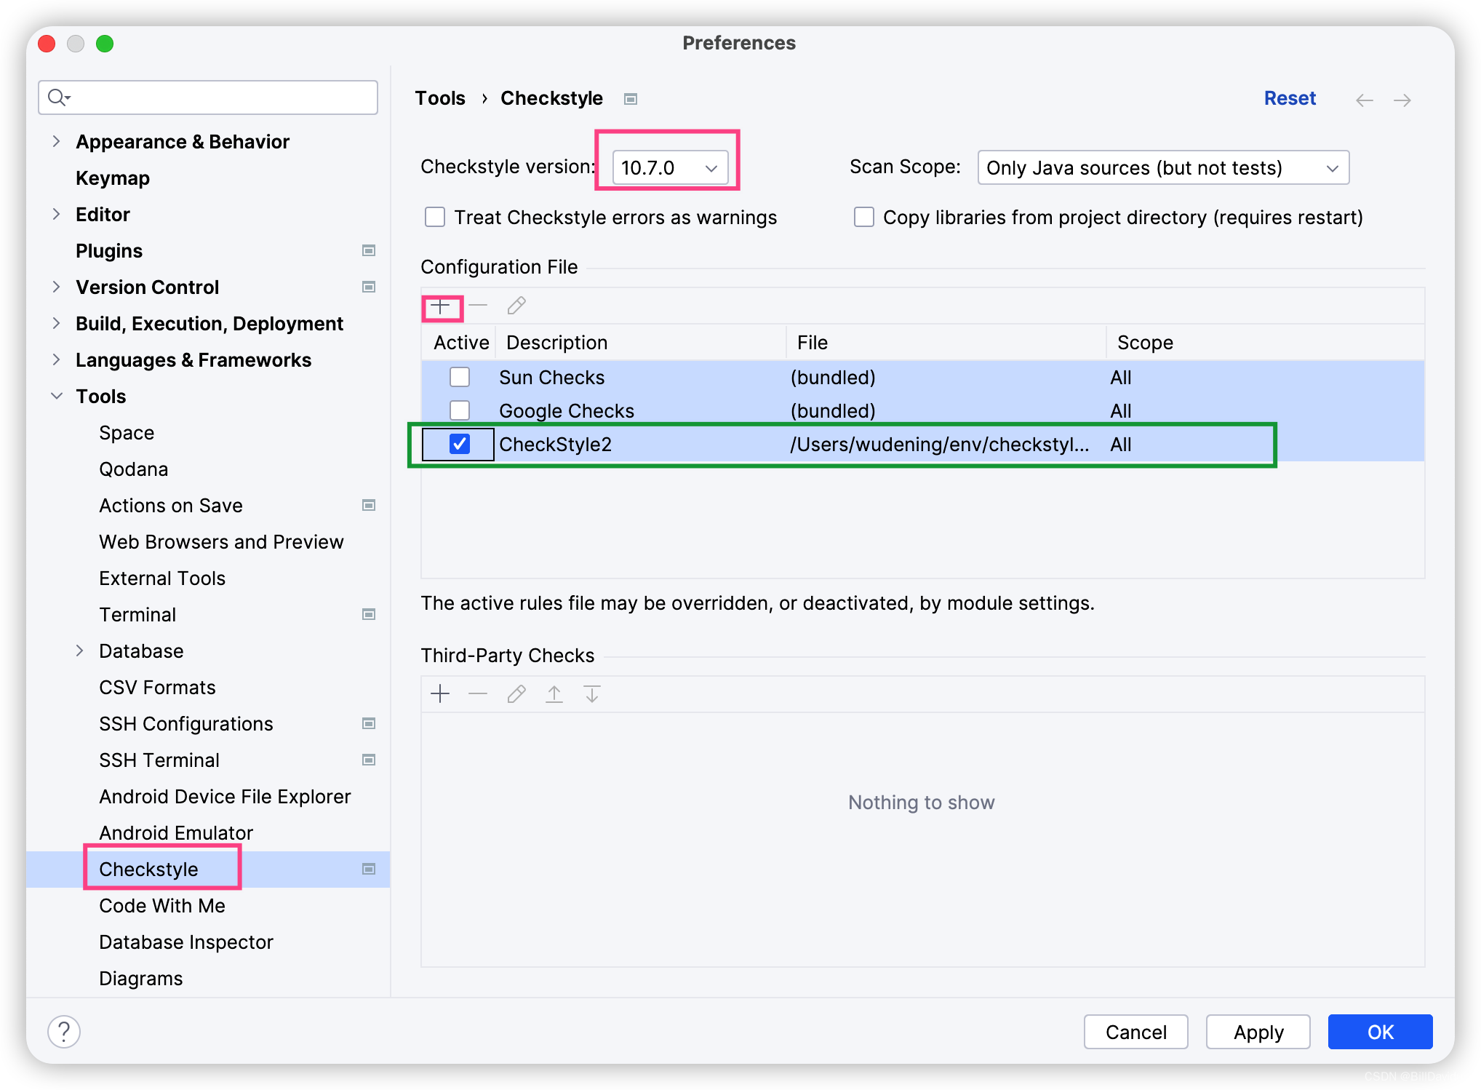The height and width of the screenshot is (1090, 1481).
Task: Click the project icon next to SSH Configurations
Action: [369, 724]
